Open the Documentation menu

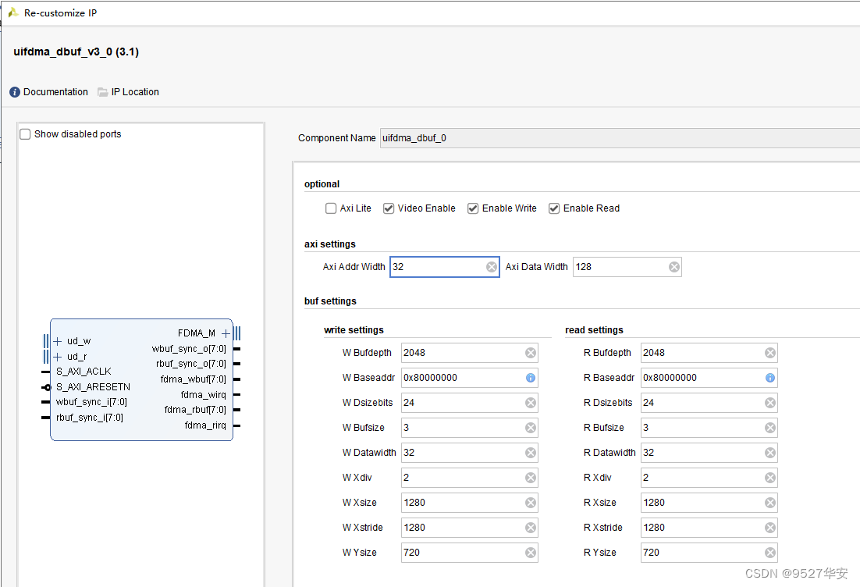(x=48, y=92)
